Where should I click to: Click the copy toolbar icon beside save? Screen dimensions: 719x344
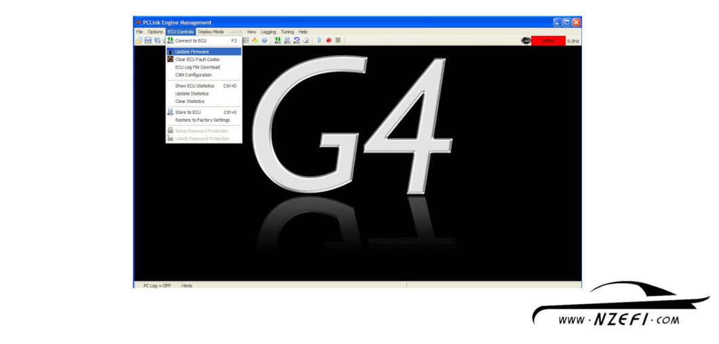coord(157,41)
